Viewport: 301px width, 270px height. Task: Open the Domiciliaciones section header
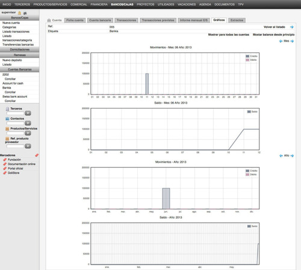click(20, 49)
